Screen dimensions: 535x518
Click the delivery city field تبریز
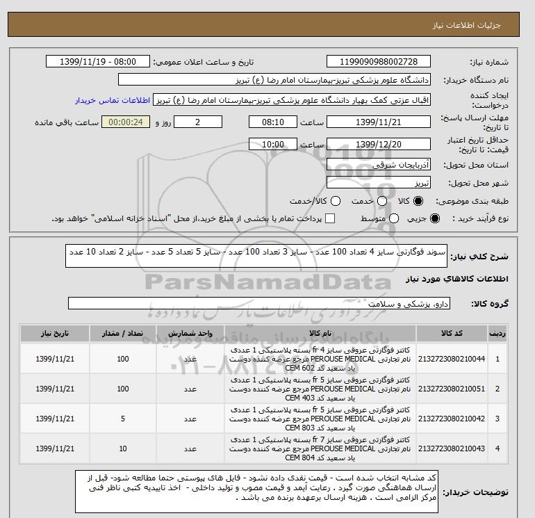click(x=379, y=182)
